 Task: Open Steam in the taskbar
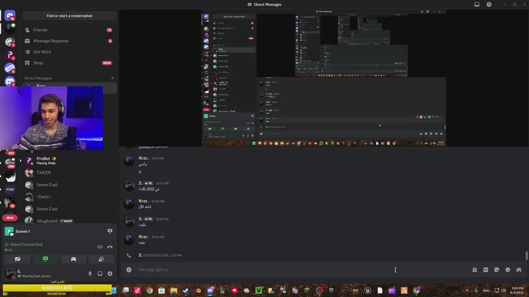(186, 290)
